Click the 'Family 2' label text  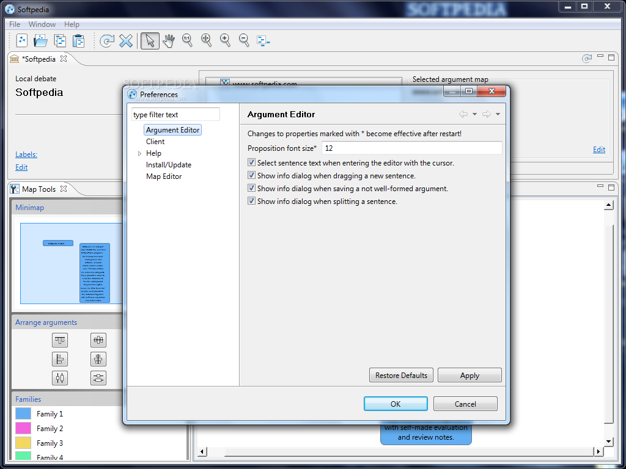(x=50, y=429)
